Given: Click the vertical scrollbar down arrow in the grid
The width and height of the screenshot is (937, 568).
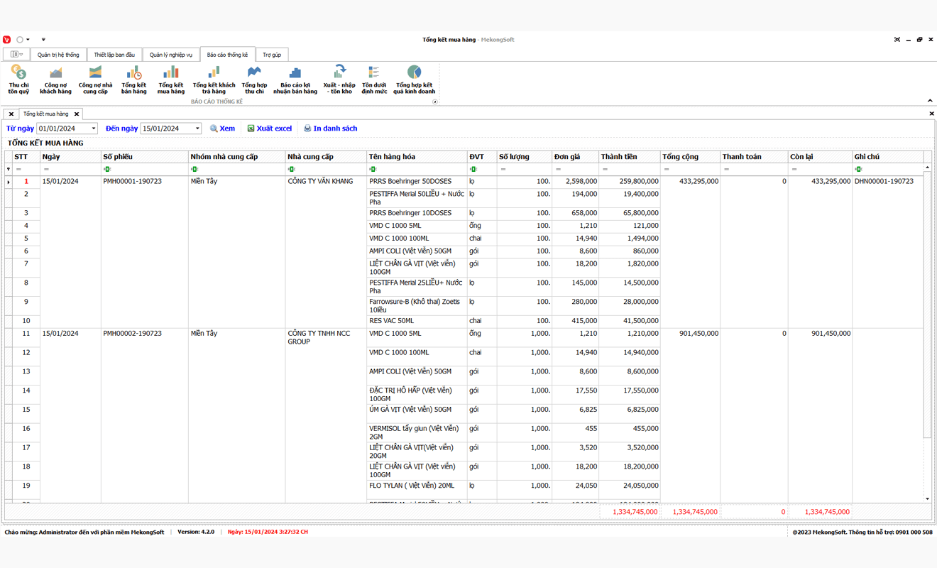Looking at the screenshot, I should click(927, 499).
